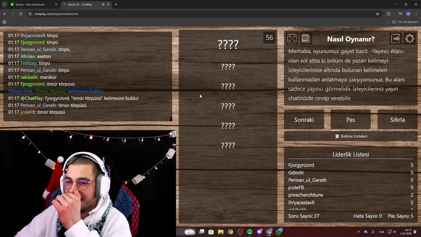Open Spotify from taskbar
Image resolution: width=421 pixels, height=237 pixels.
[x=250, y=232]
